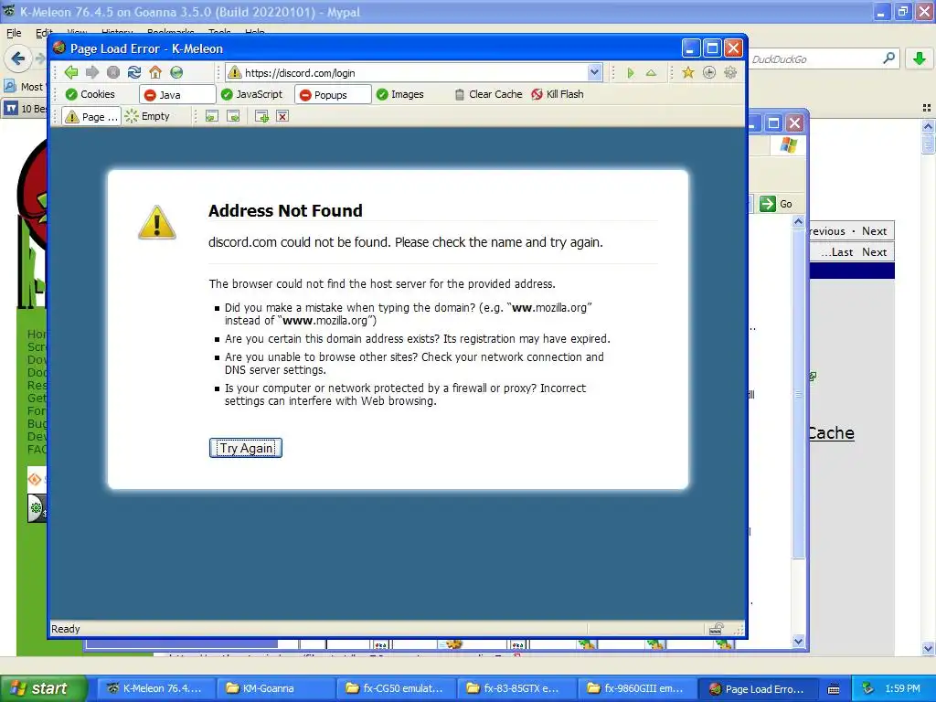
Task: Click Mypal's blue back arrow button
Action: pyautogui.click(x=18, y=58)
